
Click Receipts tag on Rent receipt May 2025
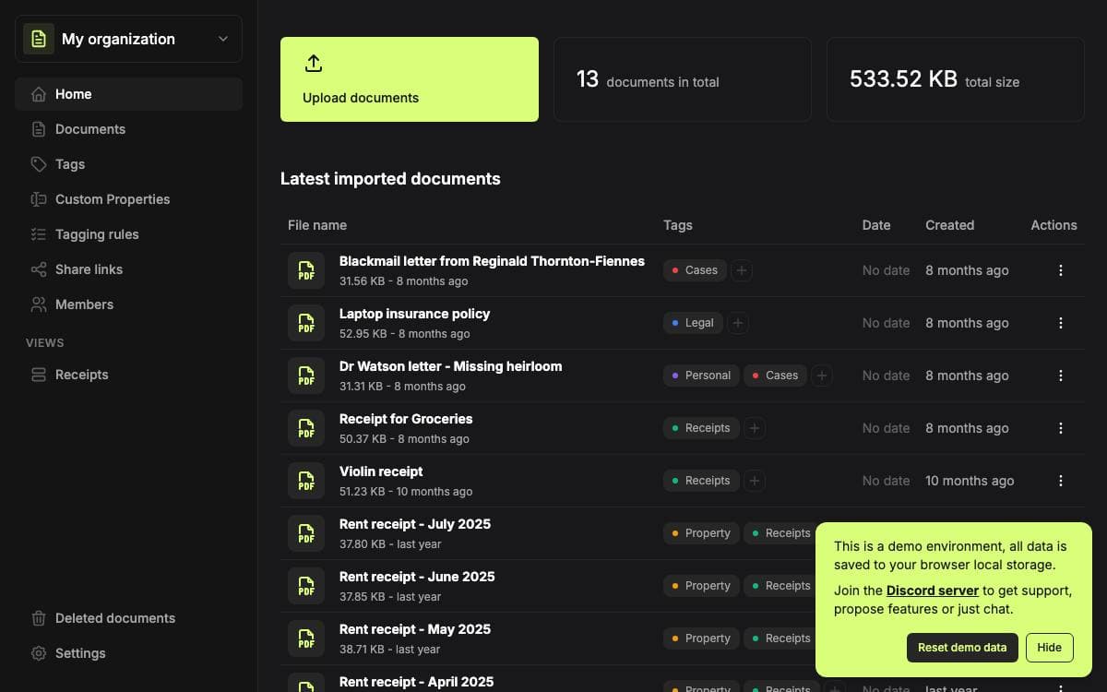780,638
